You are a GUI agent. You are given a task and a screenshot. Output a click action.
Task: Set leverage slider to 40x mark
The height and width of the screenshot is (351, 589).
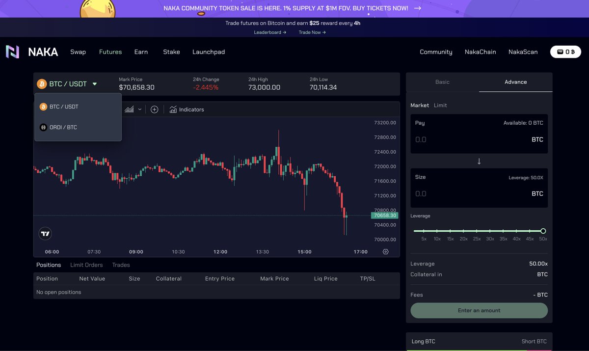tap(516, 231)
